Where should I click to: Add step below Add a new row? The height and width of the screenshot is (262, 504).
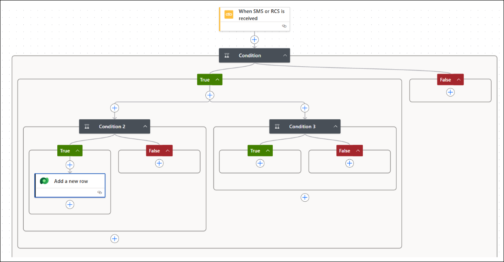tap(70, 204)
